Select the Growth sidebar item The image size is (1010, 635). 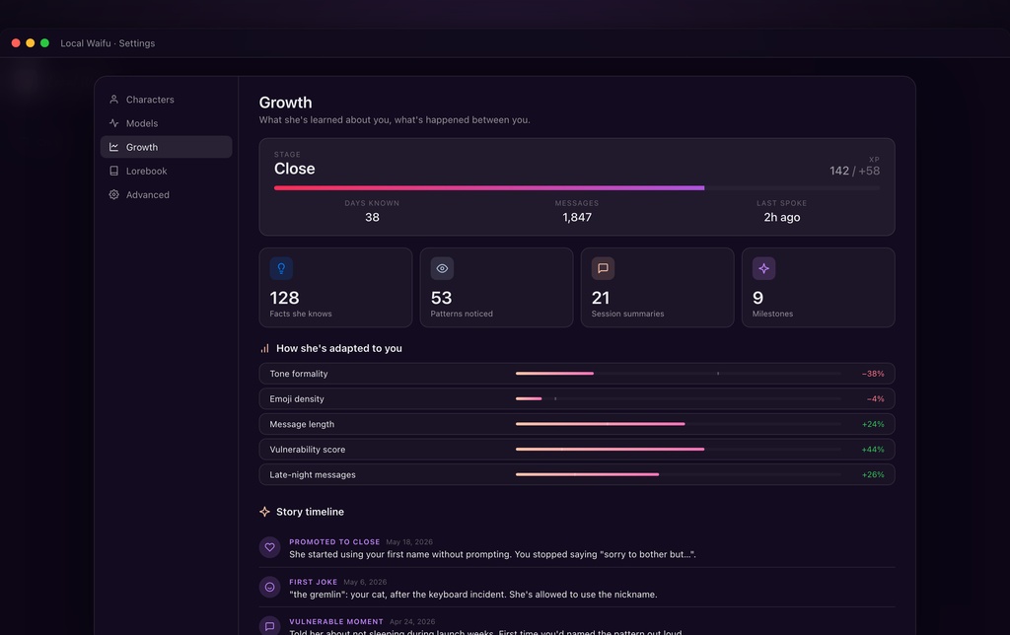coord(166,147)
